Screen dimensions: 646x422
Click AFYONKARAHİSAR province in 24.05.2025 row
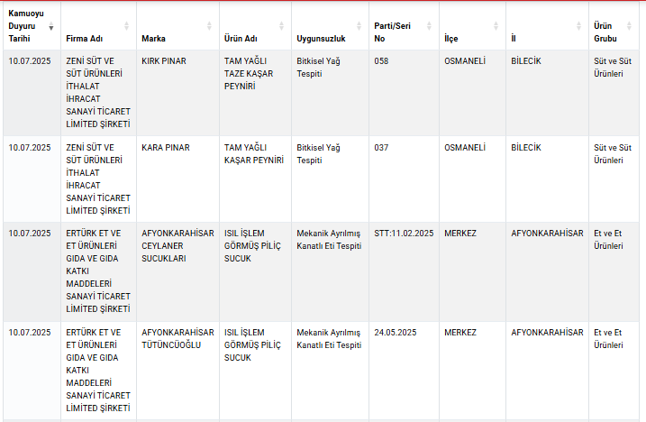pyautogui.click(x=547, y=333)
